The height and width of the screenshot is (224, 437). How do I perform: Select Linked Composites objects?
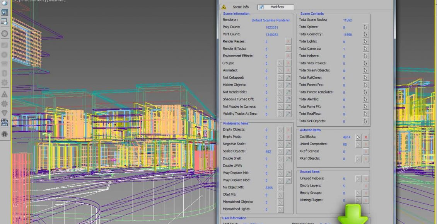(358, 144)
